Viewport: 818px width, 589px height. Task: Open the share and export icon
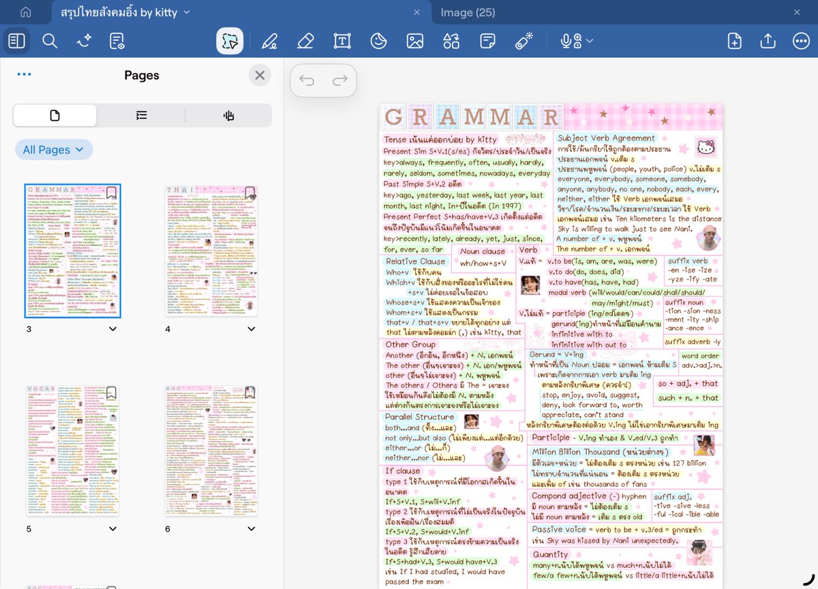point(768,41)
